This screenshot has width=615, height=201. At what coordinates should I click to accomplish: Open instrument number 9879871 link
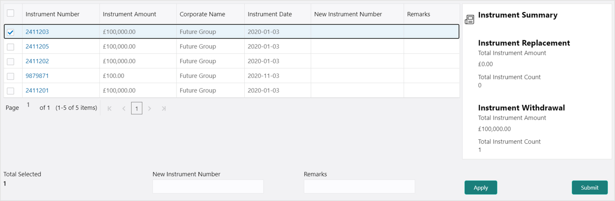[37, 76]
